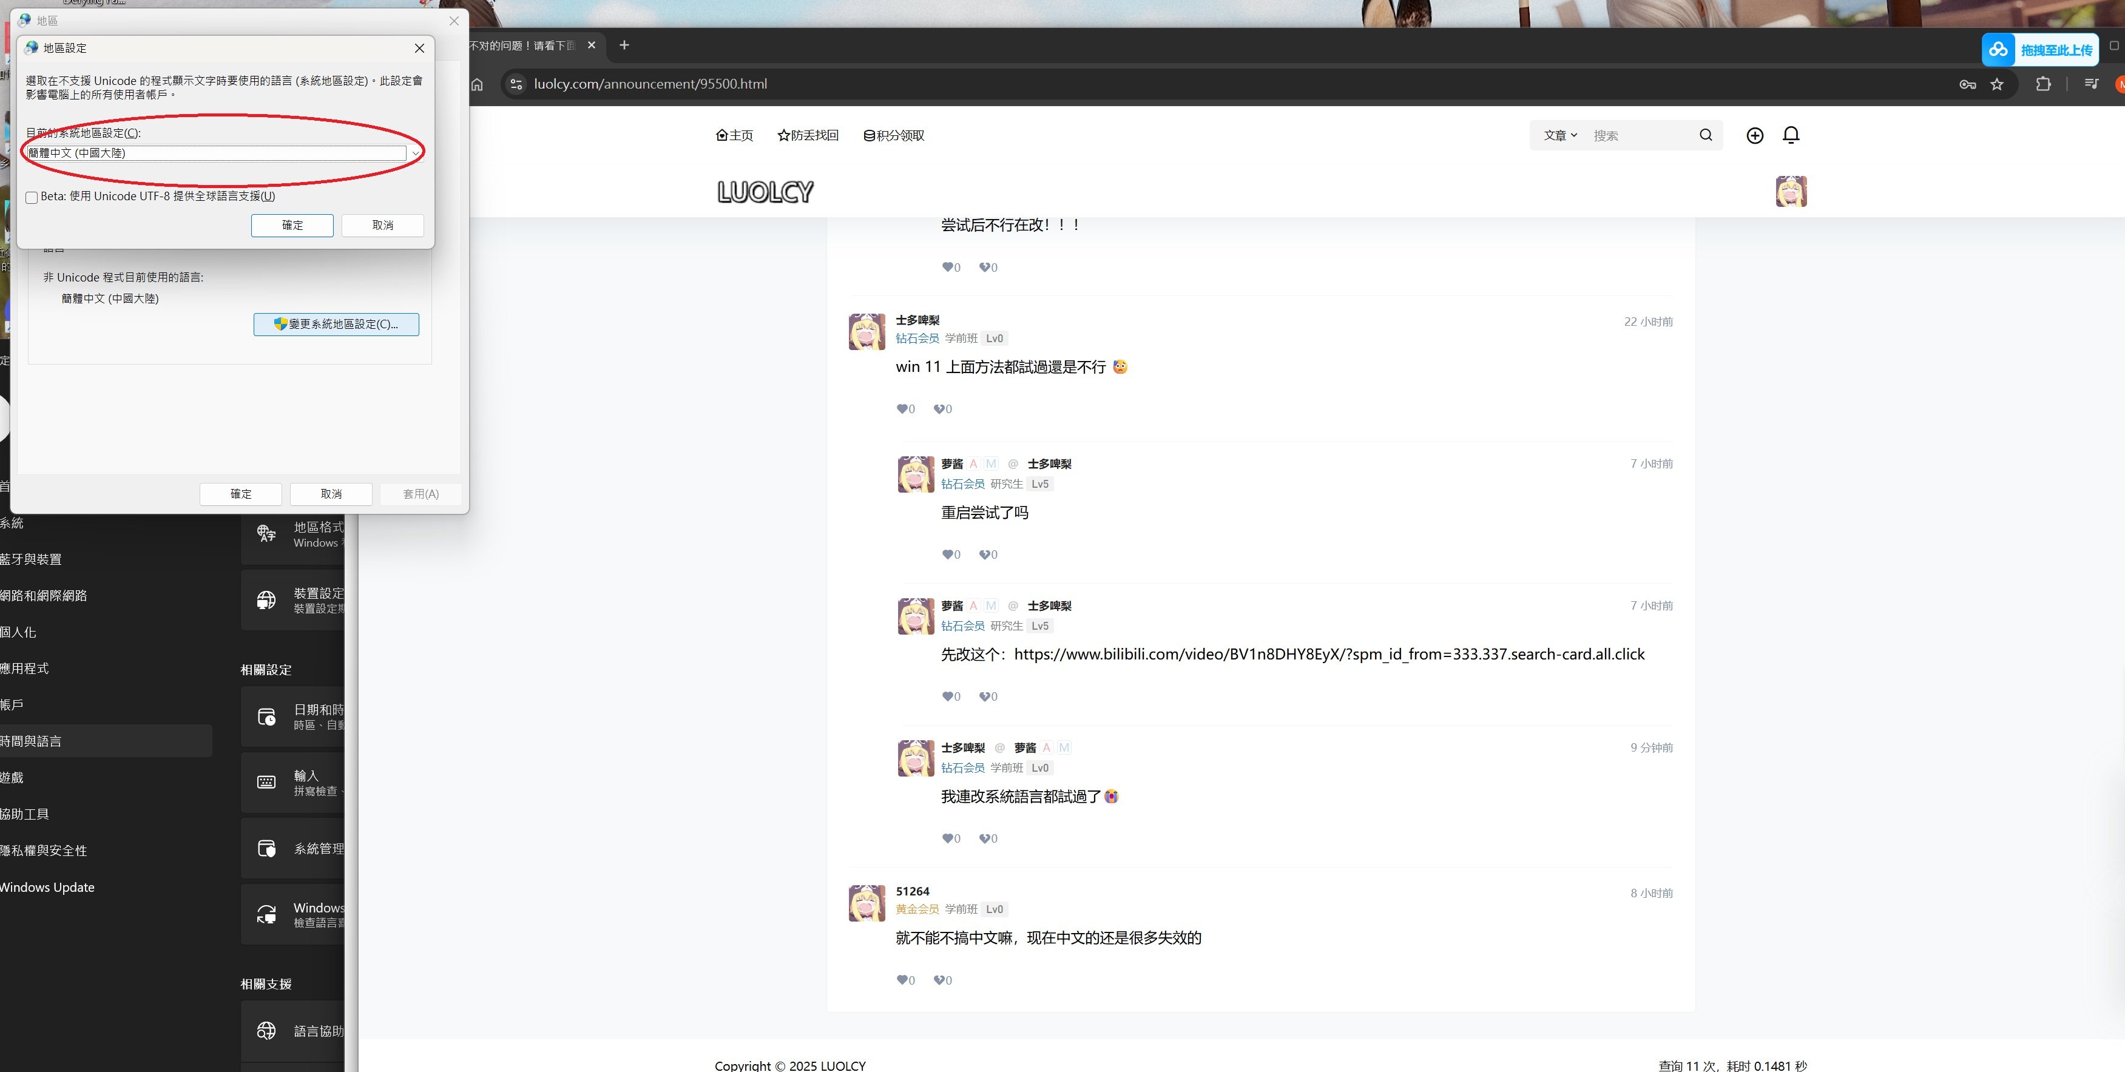2125x1072 pixels.
Task: Like the comment 'win 11 上面方法都試過還是不行'
Action: pos(905,409)
